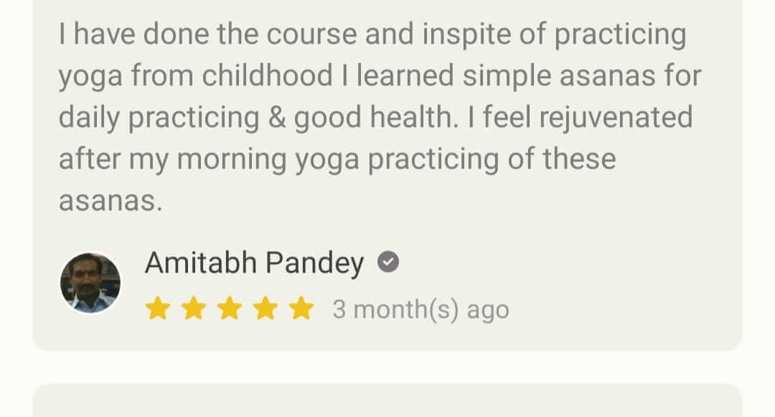Click the final word "asanas." of the review
The height and width of the screenshot is (417, 775).
(111, 201)
